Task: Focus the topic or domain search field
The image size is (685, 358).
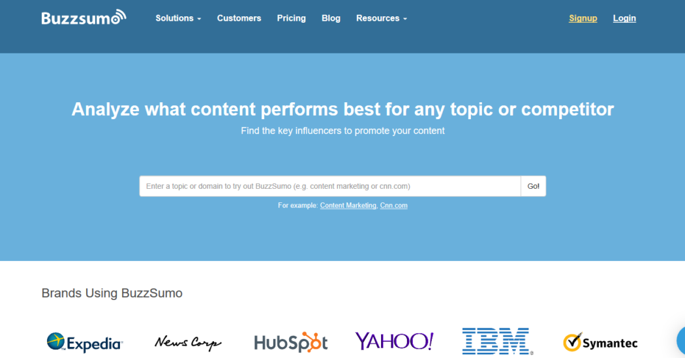Action: click(x=330, y=186)
